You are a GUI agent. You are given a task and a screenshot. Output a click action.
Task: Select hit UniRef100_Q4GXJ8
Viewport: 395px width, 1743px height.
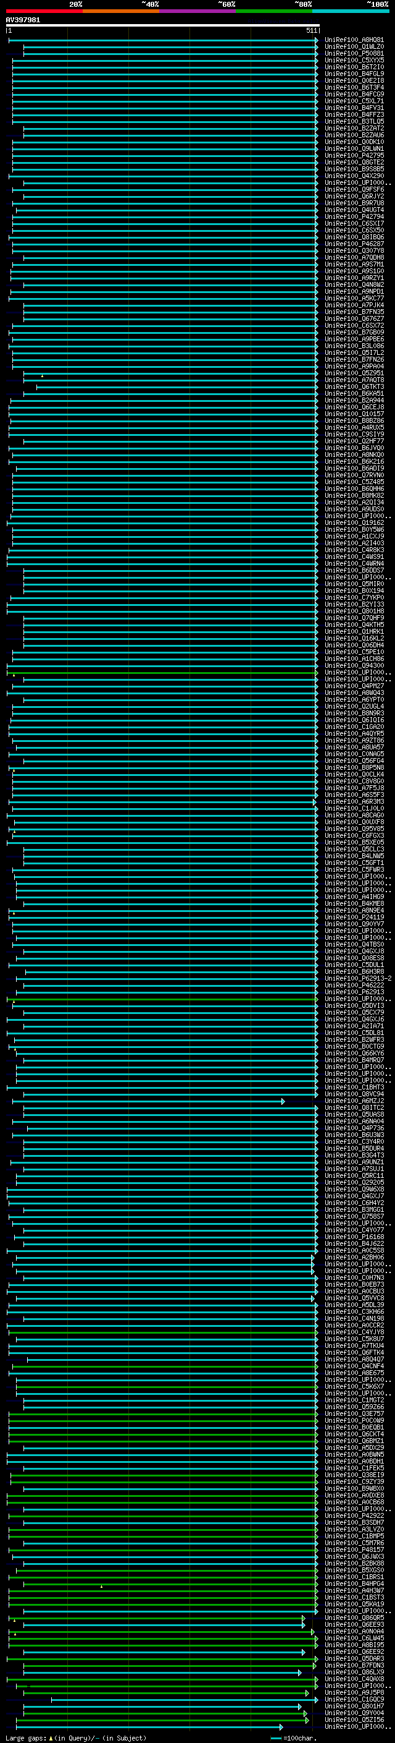354,952
